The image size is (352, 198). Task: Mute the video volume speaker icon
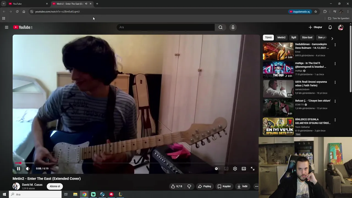pos(28,169)
